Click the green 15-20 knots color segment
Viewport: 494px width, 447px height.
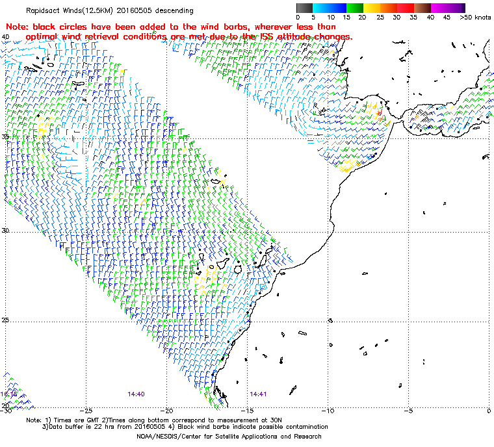click(x=355, y=8)
